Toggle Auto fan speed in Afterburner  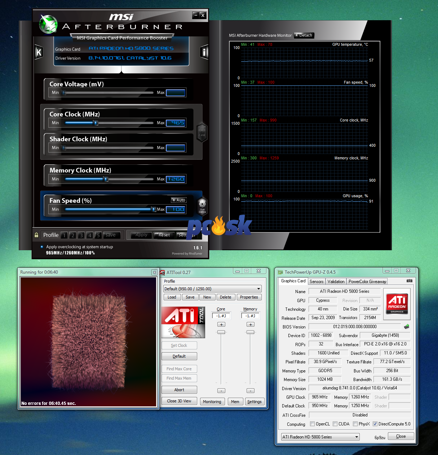[x=179, y=200]
